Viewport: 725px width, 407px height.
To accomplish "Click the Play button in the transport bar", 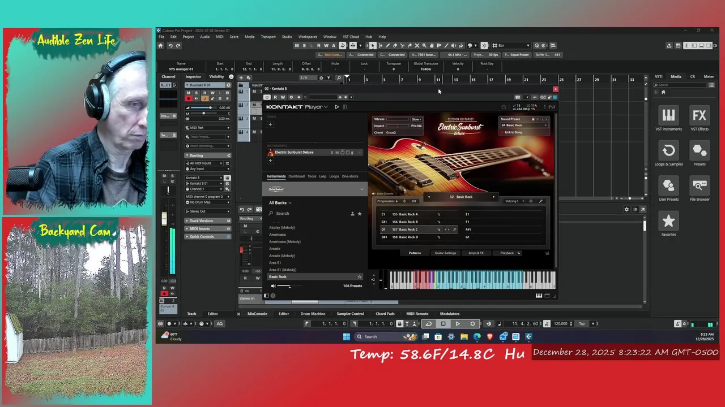I will tap(458, 323).
